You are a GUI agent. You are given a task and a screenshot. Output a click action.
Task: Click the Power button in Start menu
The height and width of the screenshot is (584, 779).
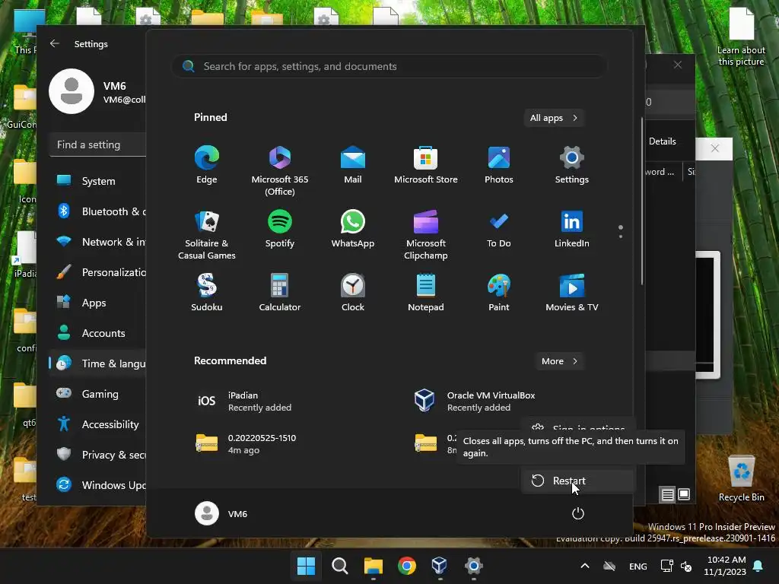point(578,513)
